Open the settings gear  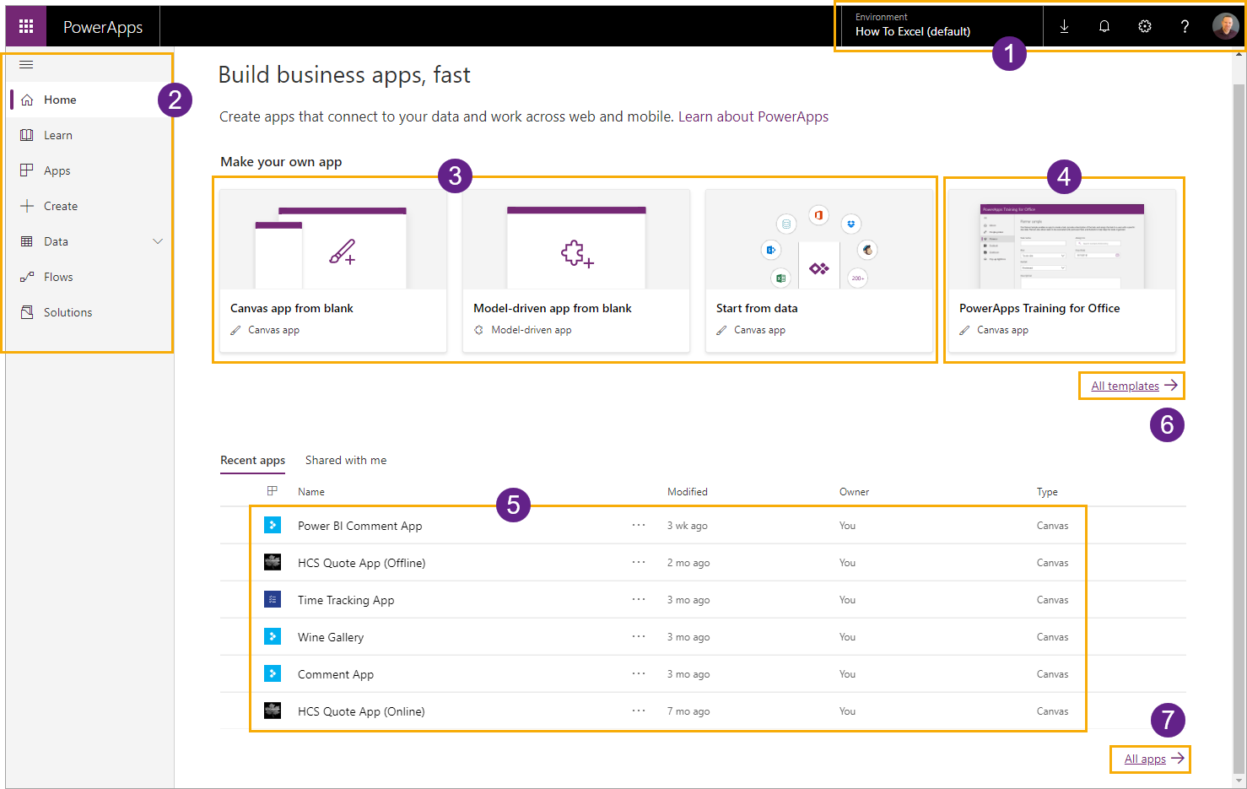click(1145, 26)
